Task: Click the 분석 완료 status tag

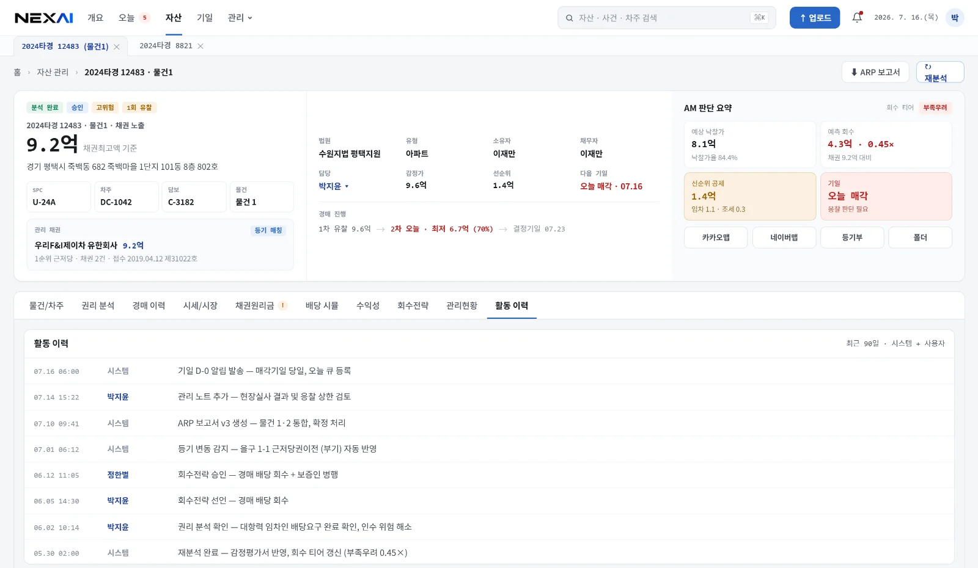Action: [45, 107]
